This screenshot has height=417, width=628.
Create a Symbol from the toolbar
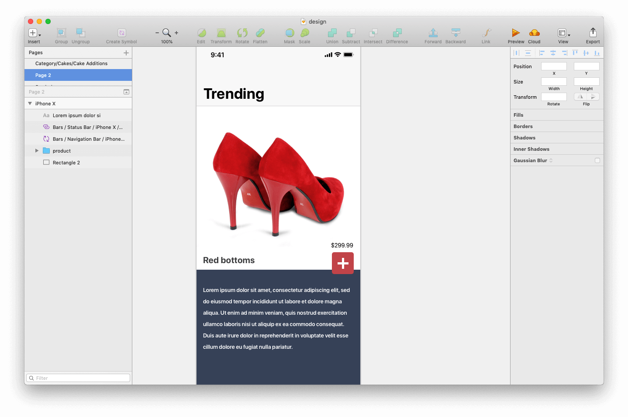point(121,33)
